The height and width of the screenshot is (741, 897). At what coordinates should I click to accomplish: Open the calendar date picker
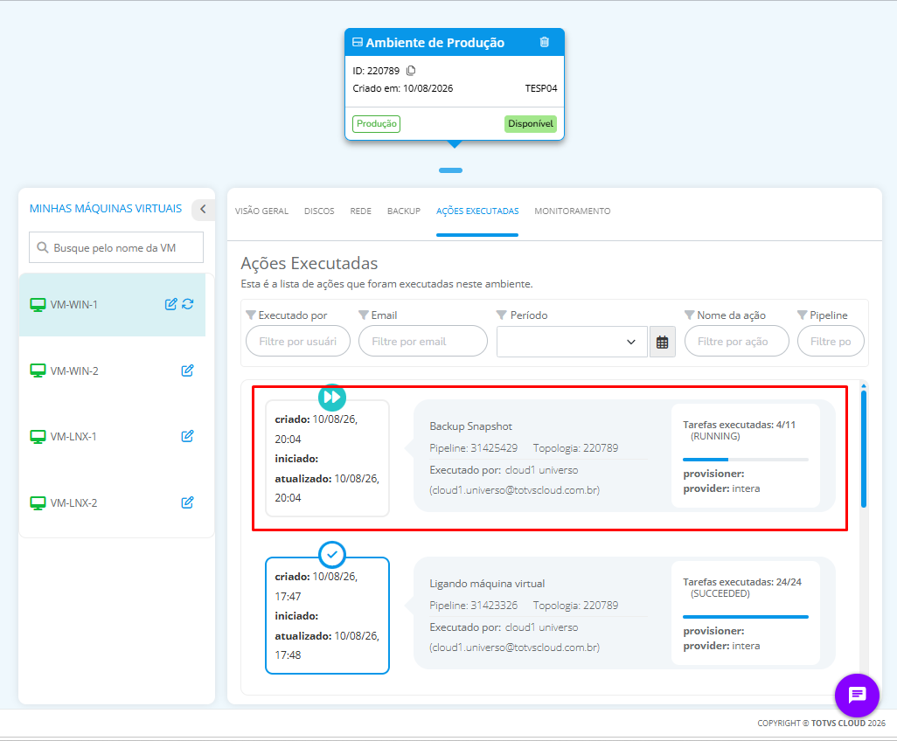(x=663, y=342)
